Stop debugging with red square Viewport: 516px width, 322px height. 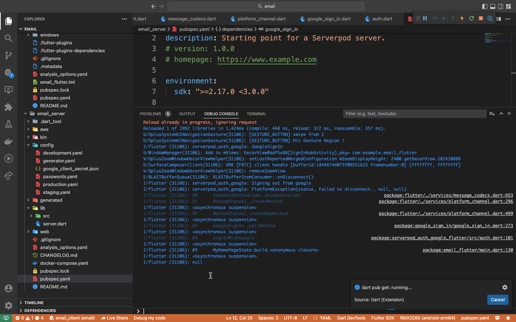(x=481, y=18)
